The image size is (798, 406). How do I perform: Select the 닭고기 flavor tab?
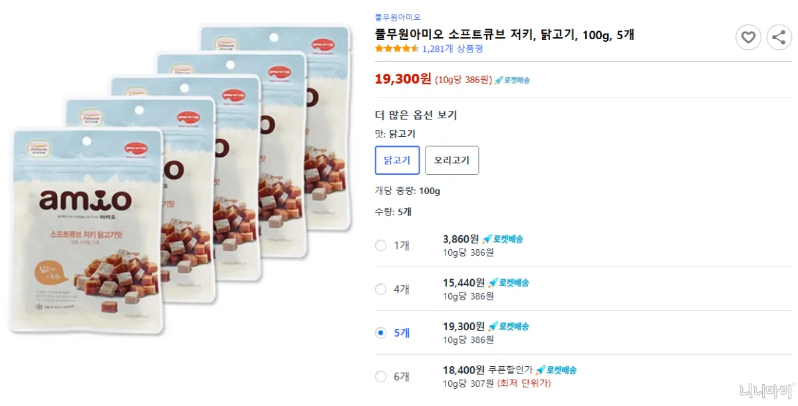pyautogui.click(x=397, y=160)
